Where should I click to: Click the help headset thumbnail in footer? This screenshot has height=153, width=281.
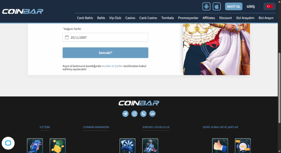[243, 146]
